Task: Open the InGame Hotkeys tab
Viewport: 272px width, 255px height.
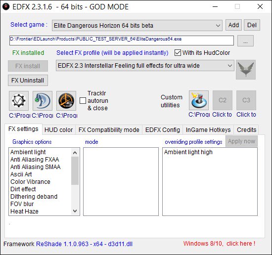Action: (x=208, y=130)
